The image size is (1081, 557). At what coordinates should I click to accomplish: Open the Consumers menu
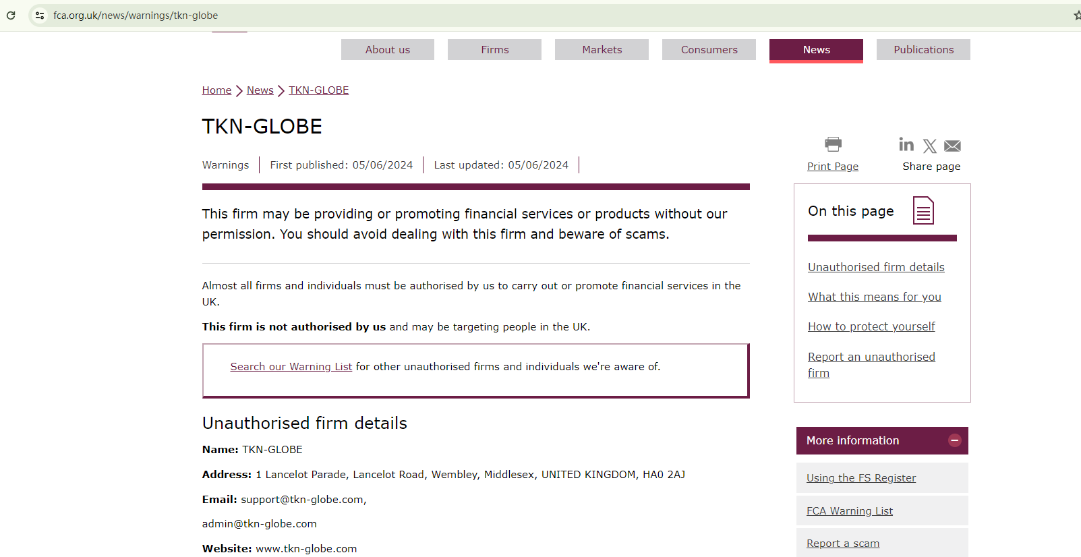[709, 50]
